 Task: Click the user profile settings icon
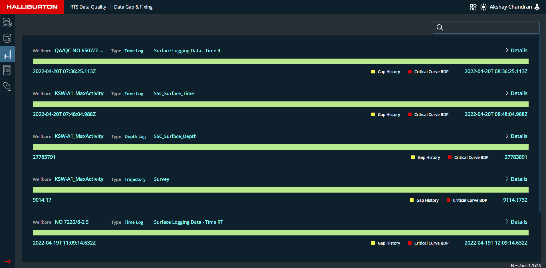click(x=537, y=7)
